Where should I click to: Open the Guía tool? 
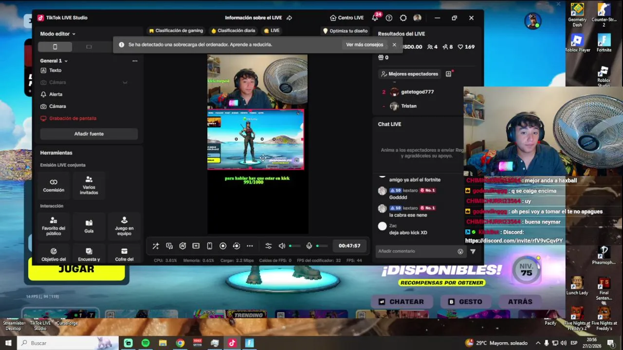coord(89,226)
